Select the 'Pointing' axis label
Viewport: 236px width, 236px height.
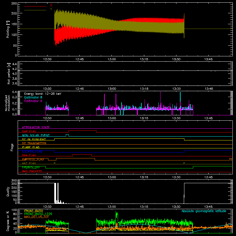click(x=8, y=29)
